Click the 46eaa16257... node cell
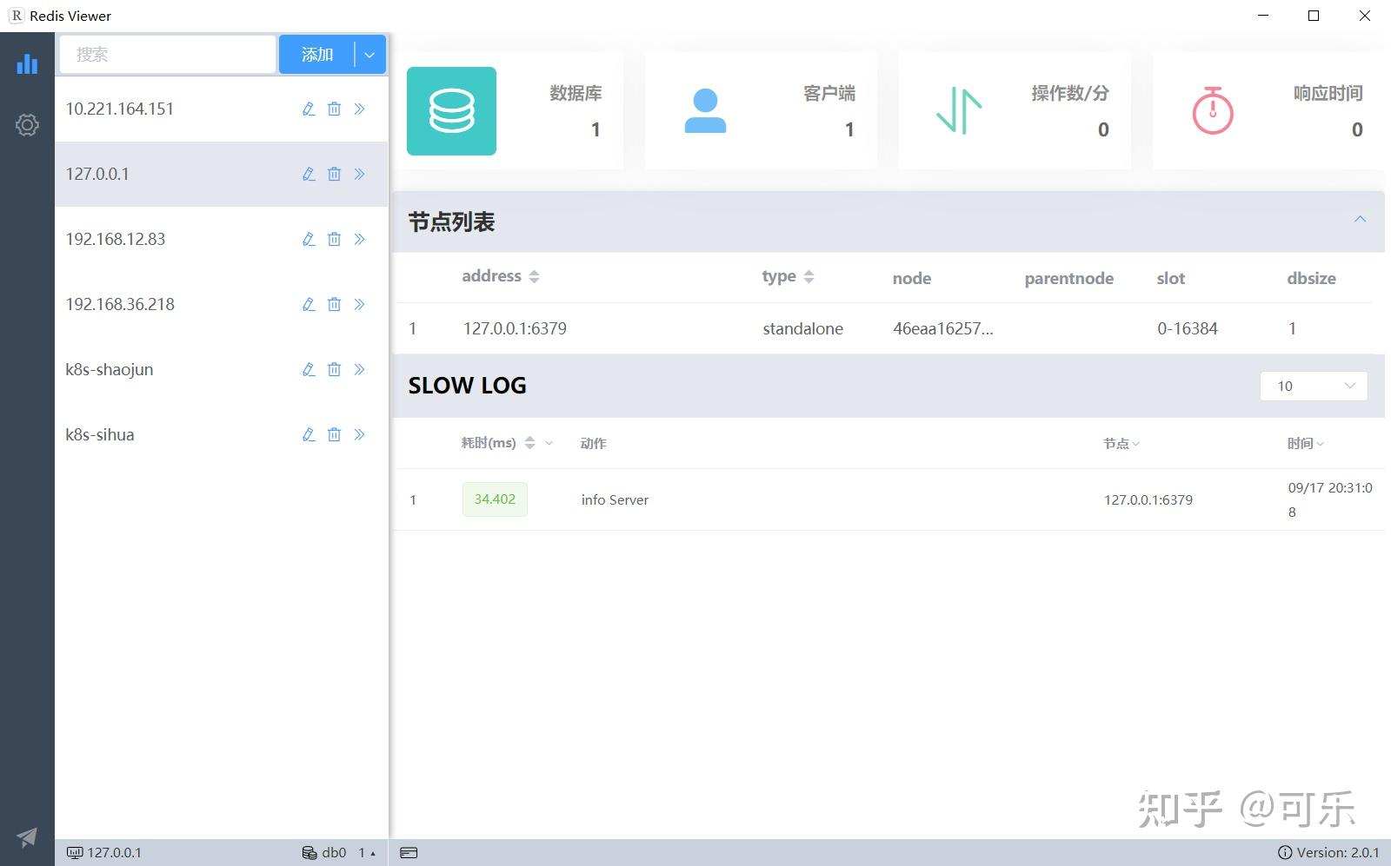Screen dimensions: 1391x866 pos(943,328)
